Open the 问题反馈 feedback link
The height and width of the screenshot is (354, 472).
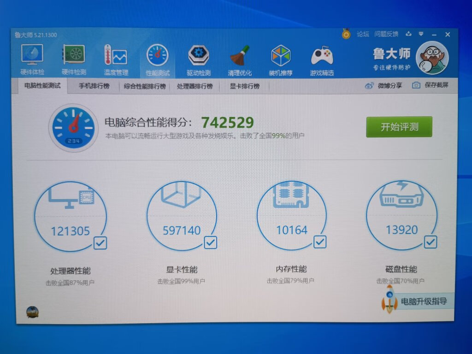point(386,34)
